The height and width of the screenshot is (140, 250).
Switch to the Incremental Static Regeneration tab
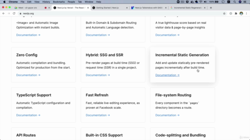pos(188,8)
